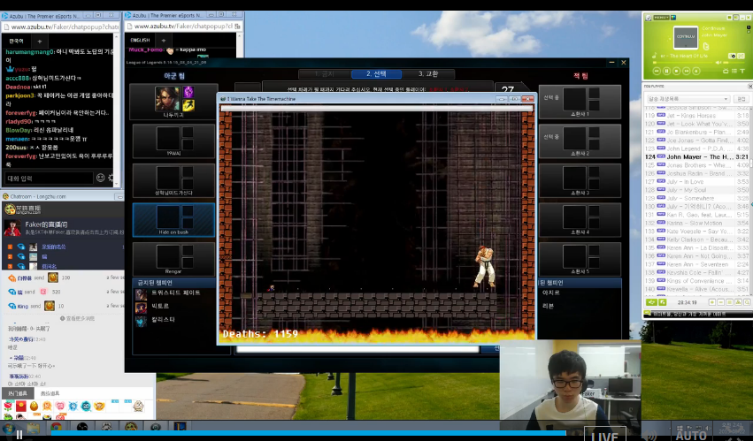The image size is (753, 441).
Task: Open chat settings gear in Azubu chat
Action: (x=111, y=178)
